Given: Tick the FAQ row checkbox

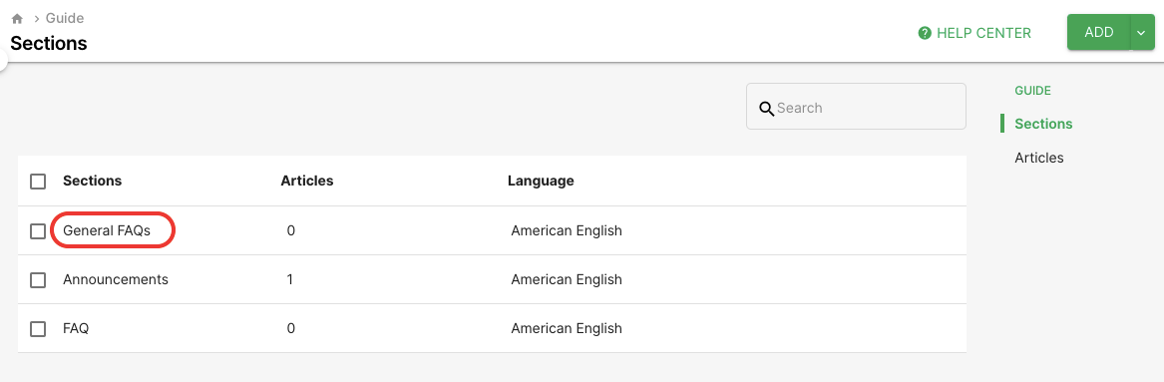Looking at the screenshot, I should click(x=38, y=328).
